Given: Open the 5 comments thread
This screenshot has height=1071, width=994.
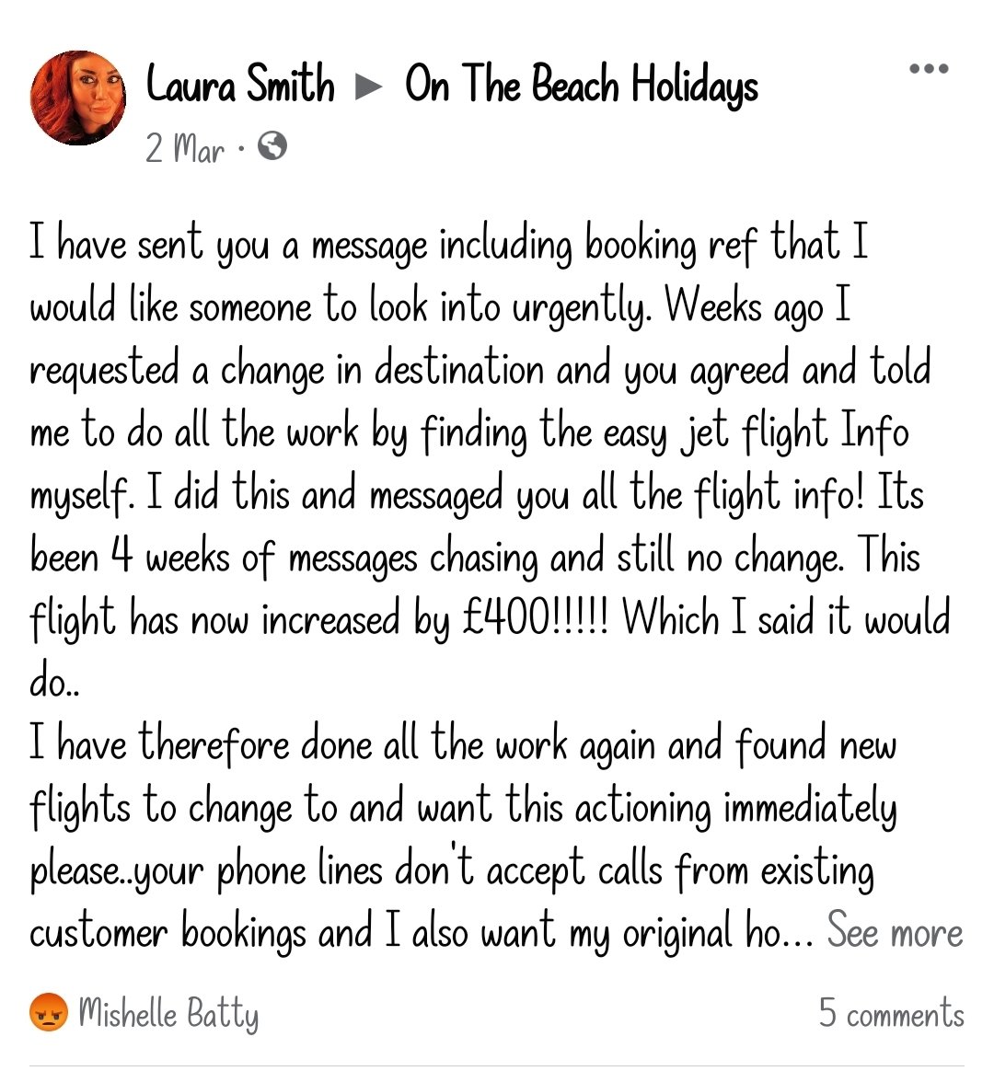Looking at the screenshot, I should [x=892, y=1013].
